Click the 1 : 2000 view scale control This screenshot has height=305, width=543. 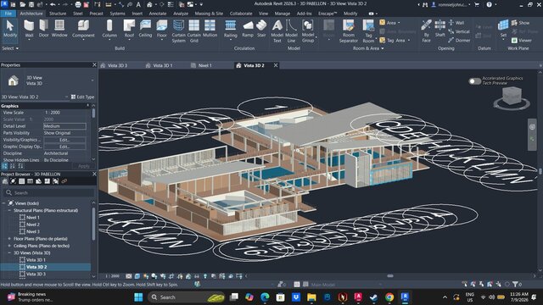pos(112,276)
